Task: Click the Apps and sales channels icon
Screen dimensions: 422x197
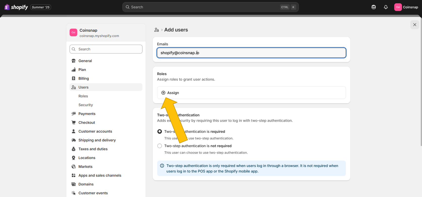Action: coord(74,175)
